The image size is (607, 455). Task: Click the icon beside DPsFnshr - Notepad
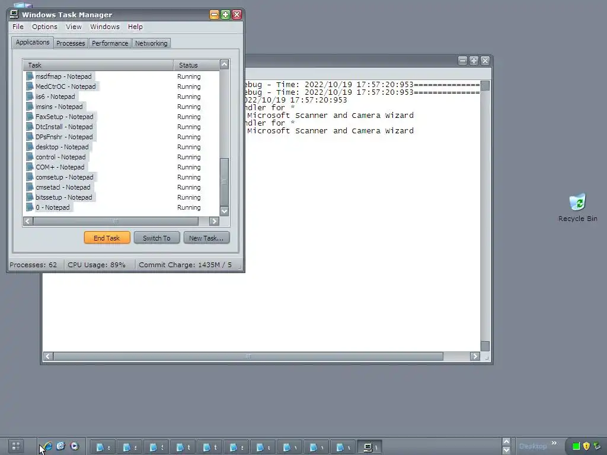pos(30,137)
